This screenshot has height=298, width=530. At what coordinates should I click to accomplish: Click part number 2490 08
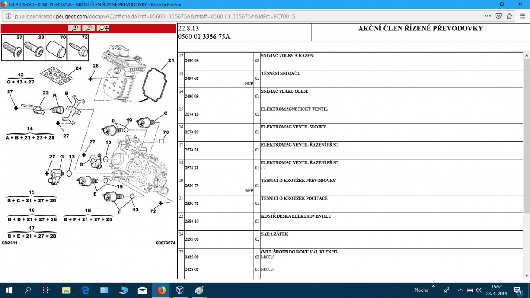point(192,60)
